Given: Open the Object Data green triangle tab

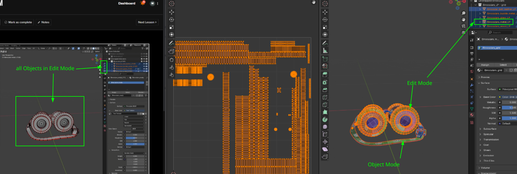Looking at the screenshot, I should [x=472, y=108].
